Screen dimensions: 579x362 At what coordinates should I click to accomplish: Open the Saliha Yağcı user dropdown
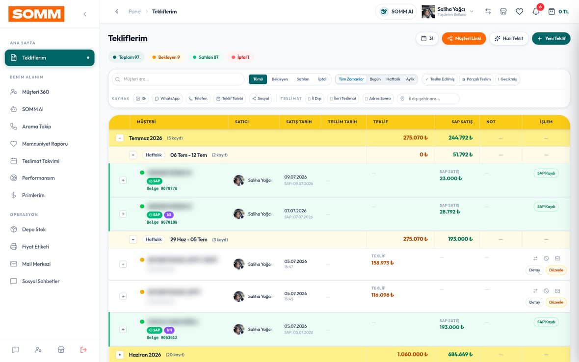click(448, 11)
